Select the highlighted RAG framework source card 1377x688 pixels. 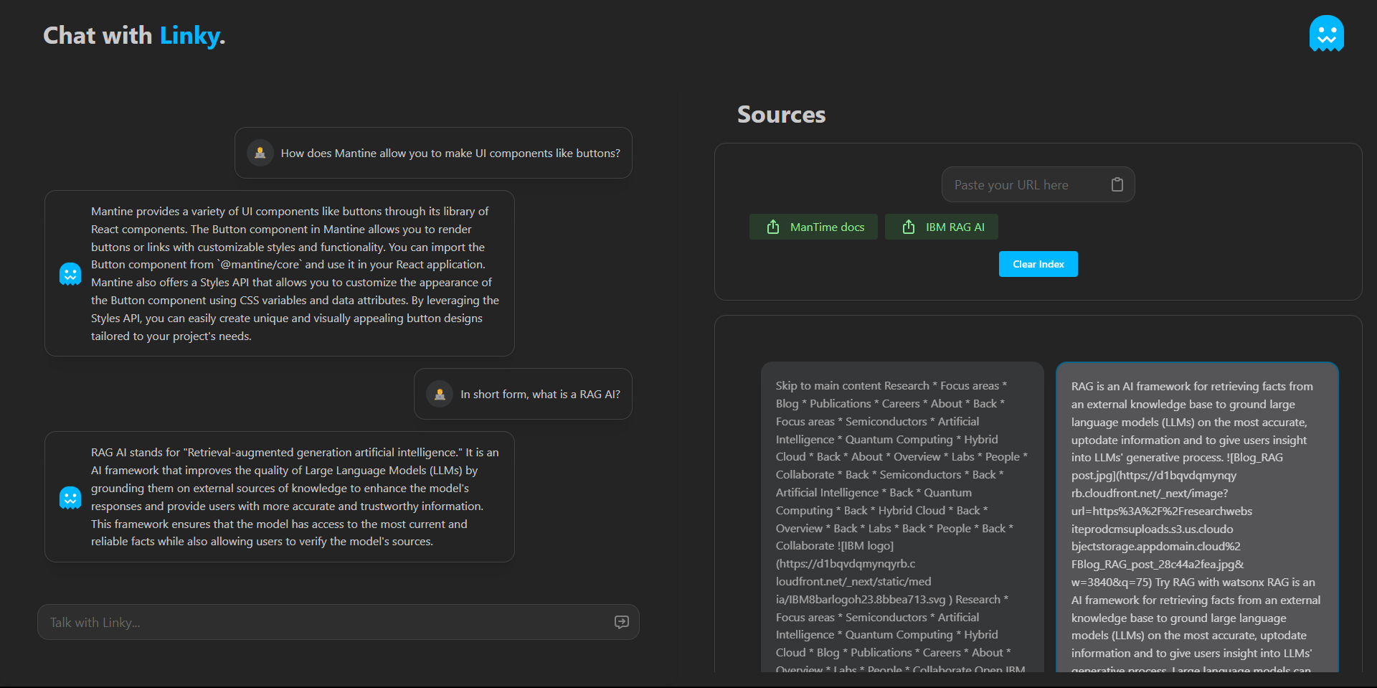tap(1196, 517)
